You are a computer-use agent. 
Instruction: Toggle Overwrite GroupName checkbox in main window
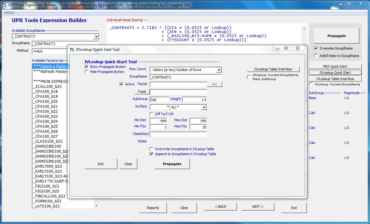point(316,48)
